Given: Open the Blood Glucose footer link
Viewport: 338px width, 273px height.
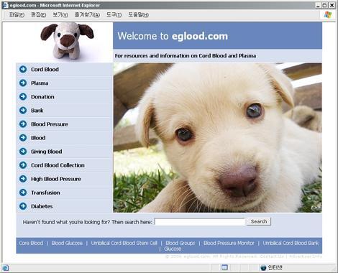Looking at the screenshot, I should tap(67, 243).
